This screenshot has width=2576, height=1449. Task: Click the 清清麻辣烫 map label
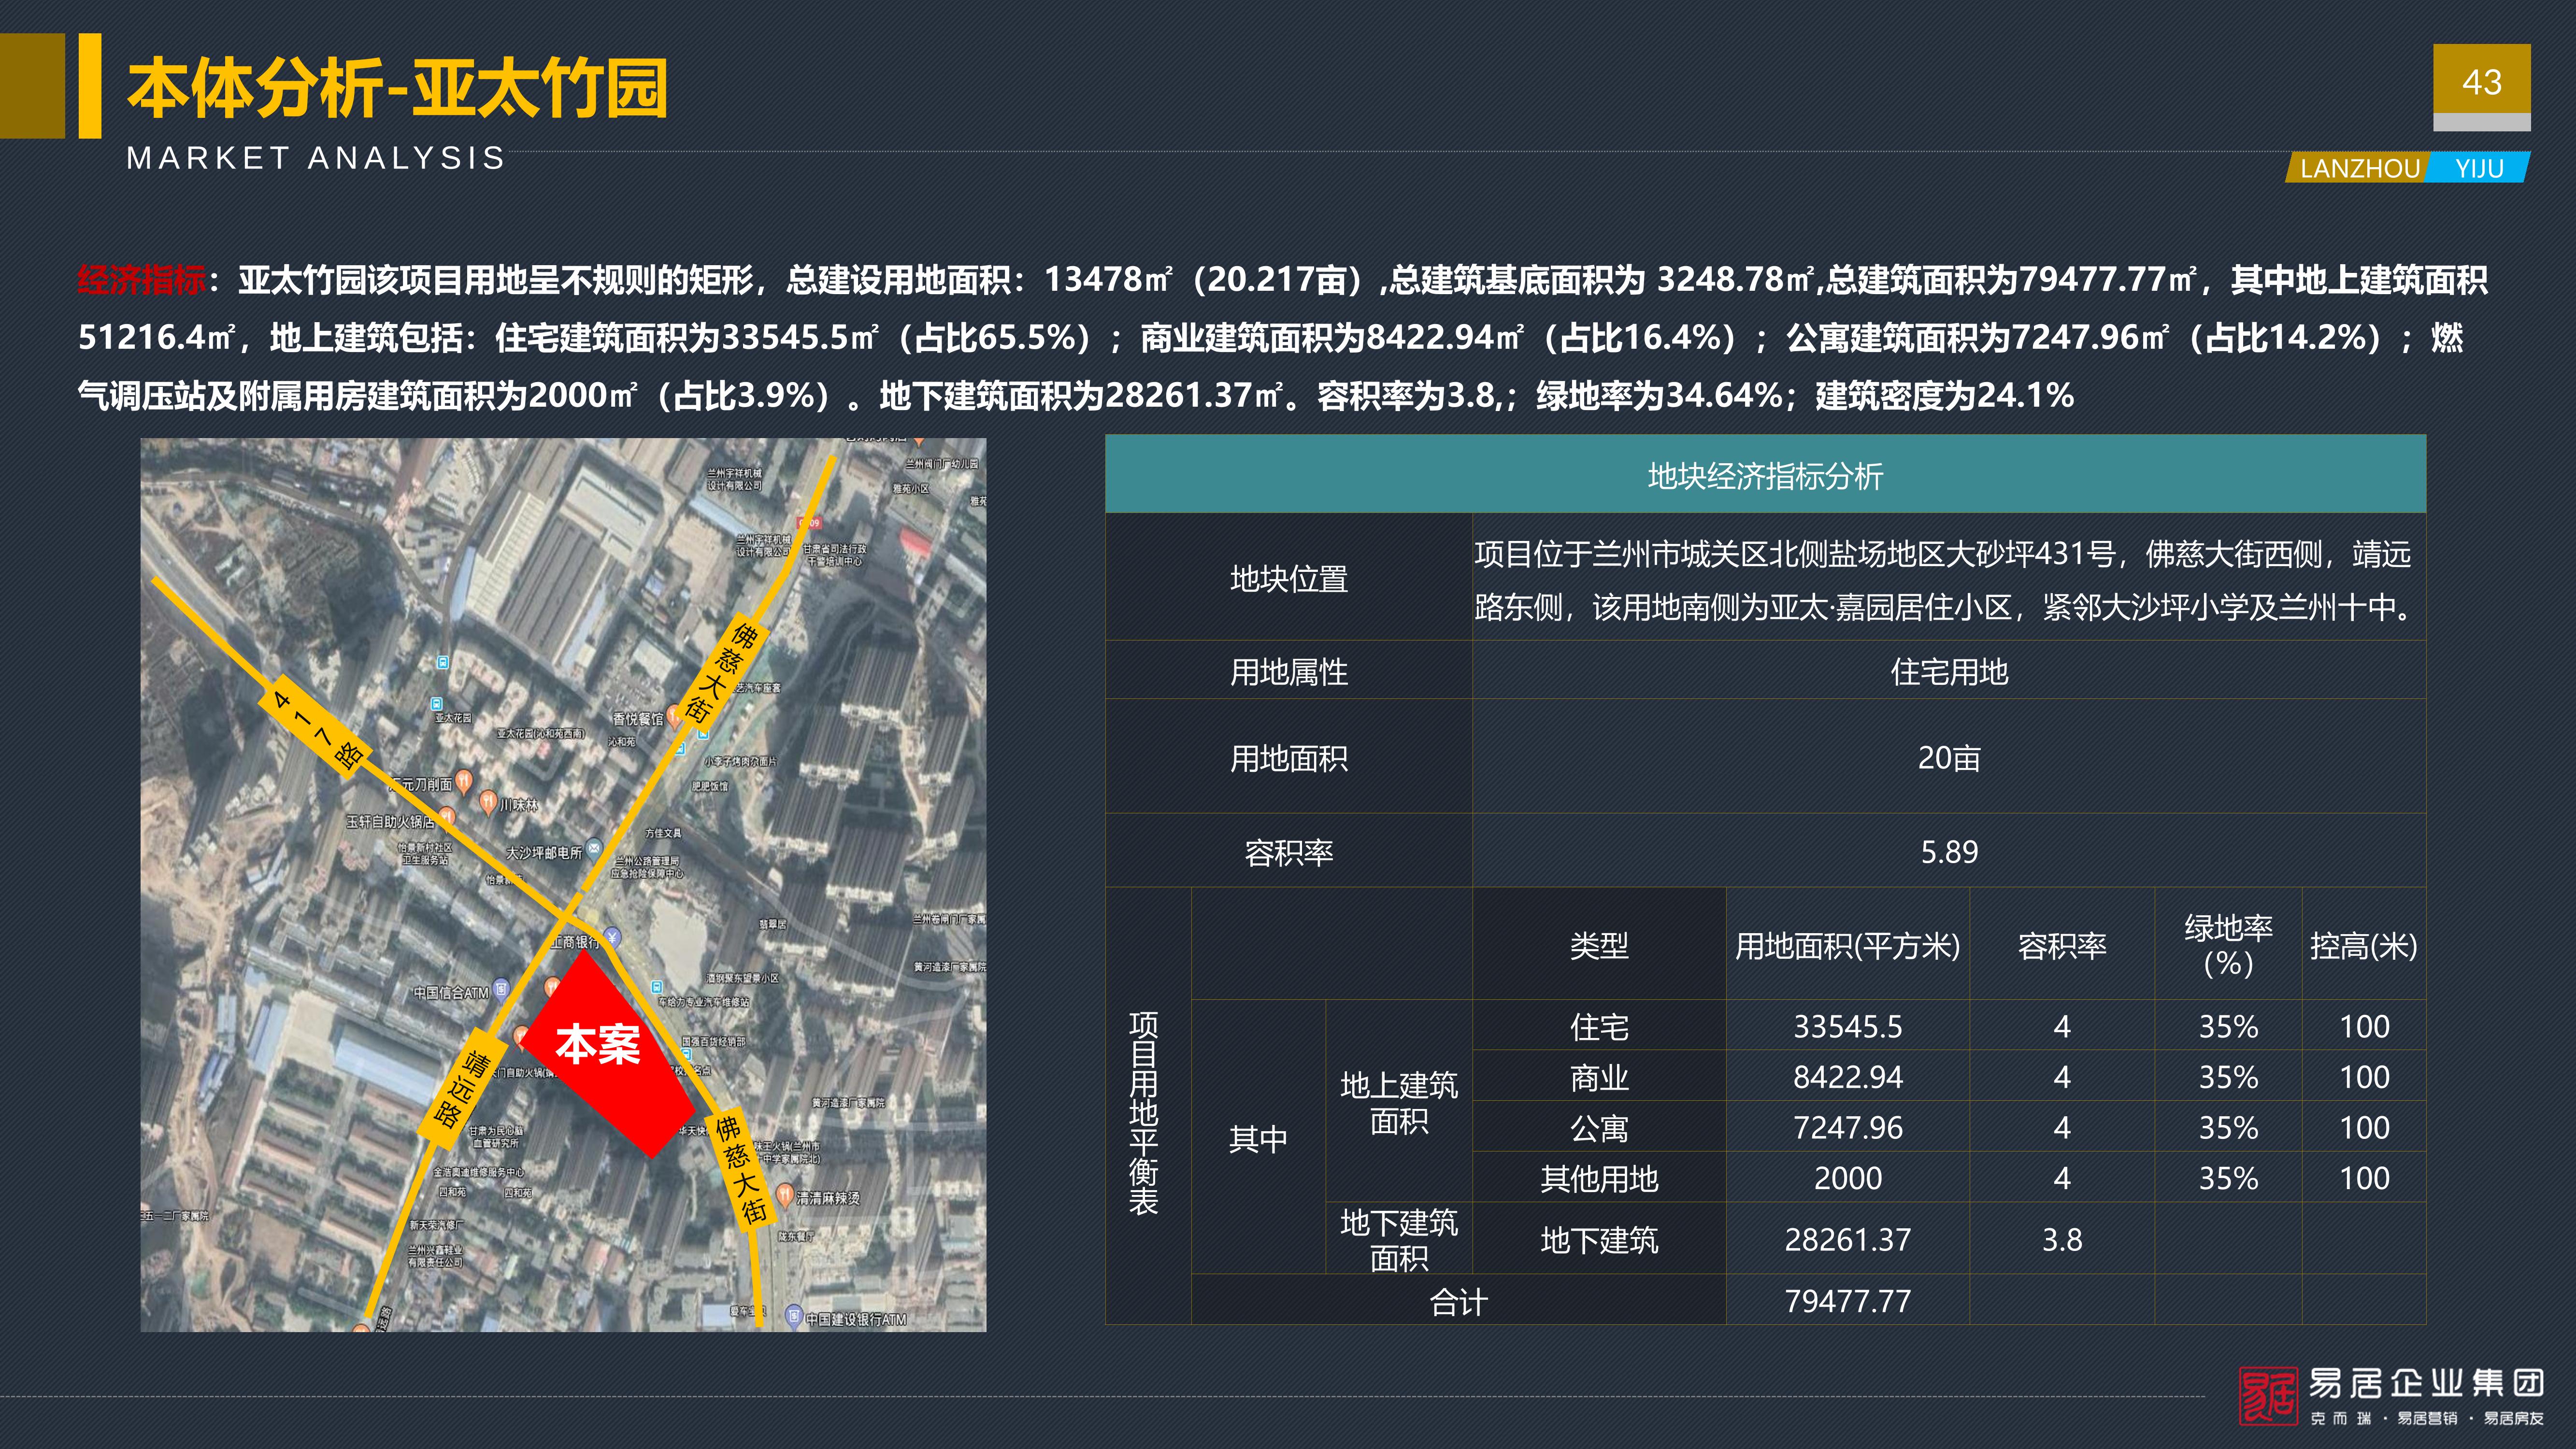(x=828, y=1198)
